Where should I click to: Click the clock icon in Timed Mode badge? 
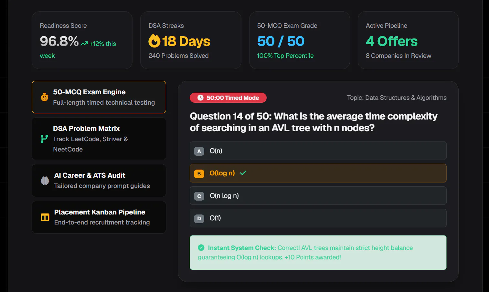pos(200,98)
